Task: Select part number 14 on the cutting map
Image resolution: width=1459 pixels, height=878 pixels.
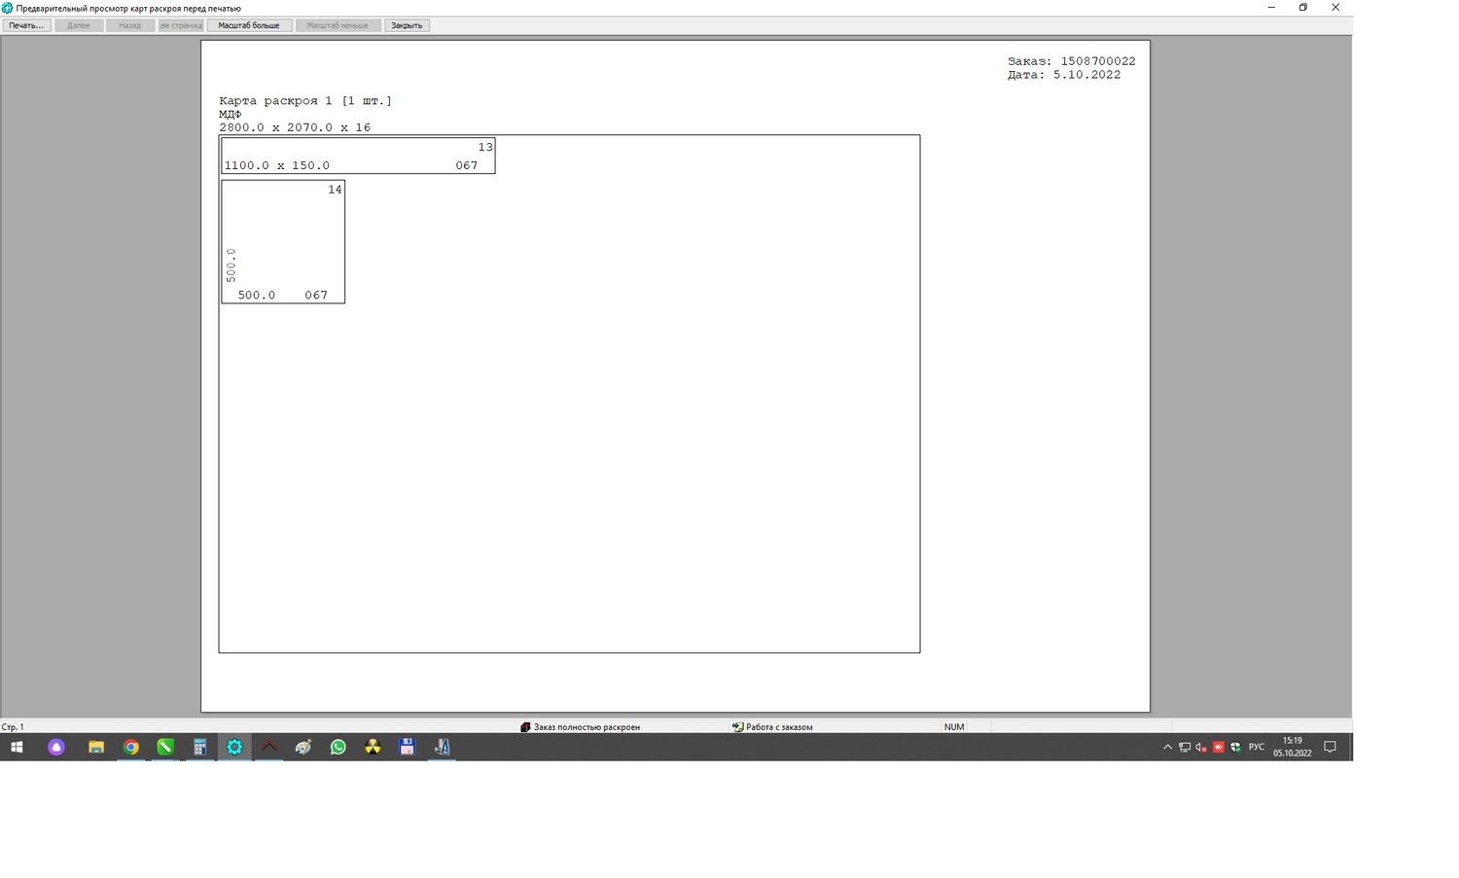Action: [x=335, y=190]
